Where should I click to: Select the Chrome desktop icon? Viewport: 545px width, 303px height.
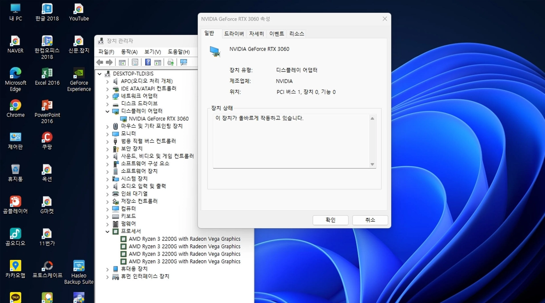pos(15,108)
